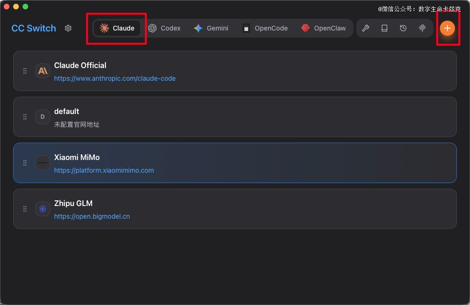
Task: Open the book icon in toolbar
Action: (384, 28)
